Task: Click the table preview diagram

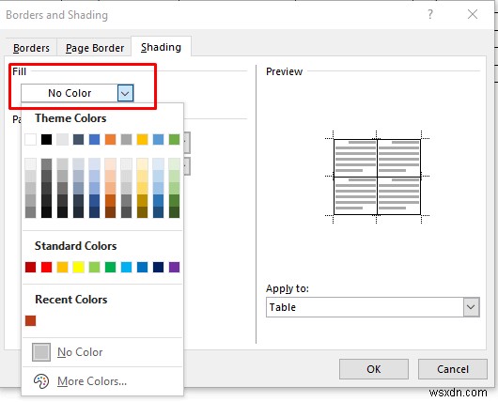Action: tap(377, 177)
